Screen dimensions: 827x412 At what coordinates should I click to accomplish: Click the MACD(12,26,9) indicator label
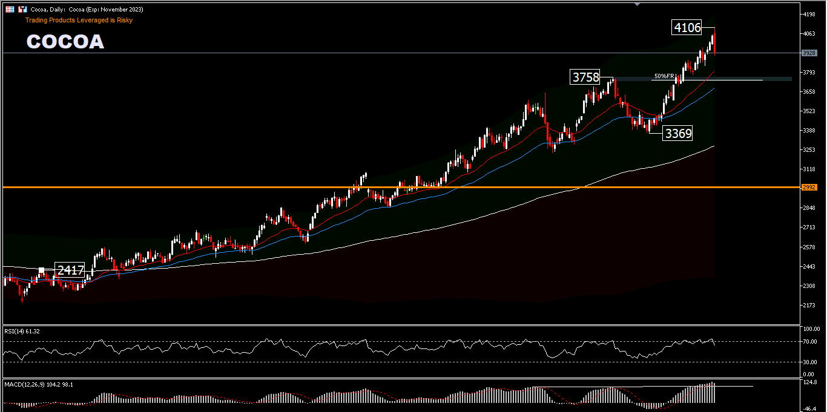39,384
